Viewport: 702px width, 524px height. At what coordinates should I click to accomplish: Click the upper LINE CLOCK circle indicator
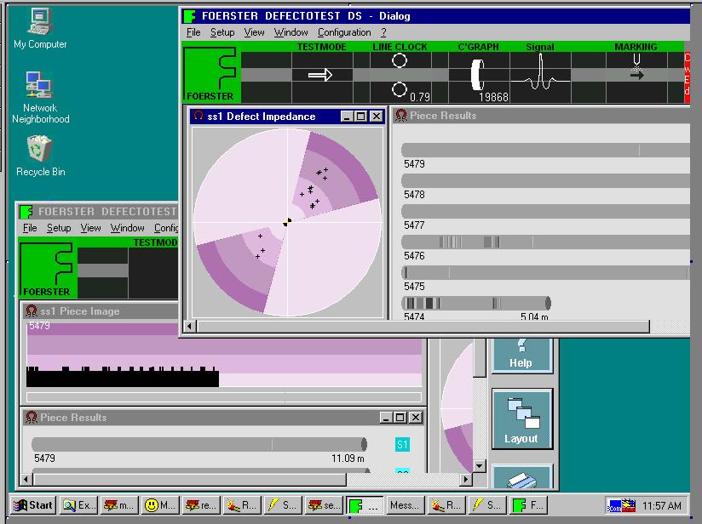pyautogui.click(x=399, y=60)
